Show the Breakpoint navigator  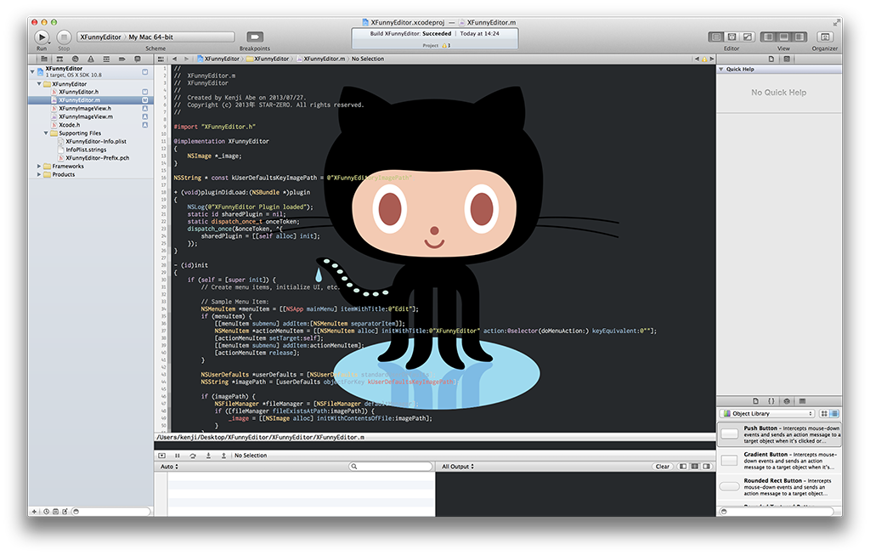121,59
